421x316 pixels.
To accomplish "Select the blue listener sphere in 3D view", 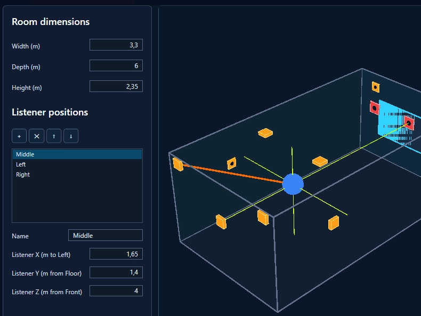I will point(293,184).
